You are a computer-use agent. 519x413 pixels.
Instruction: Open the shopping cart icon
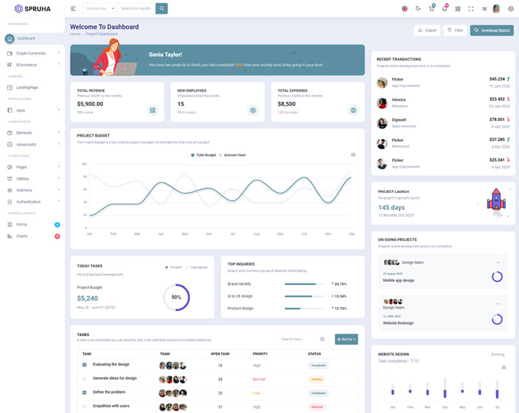[x=431, y=8]
